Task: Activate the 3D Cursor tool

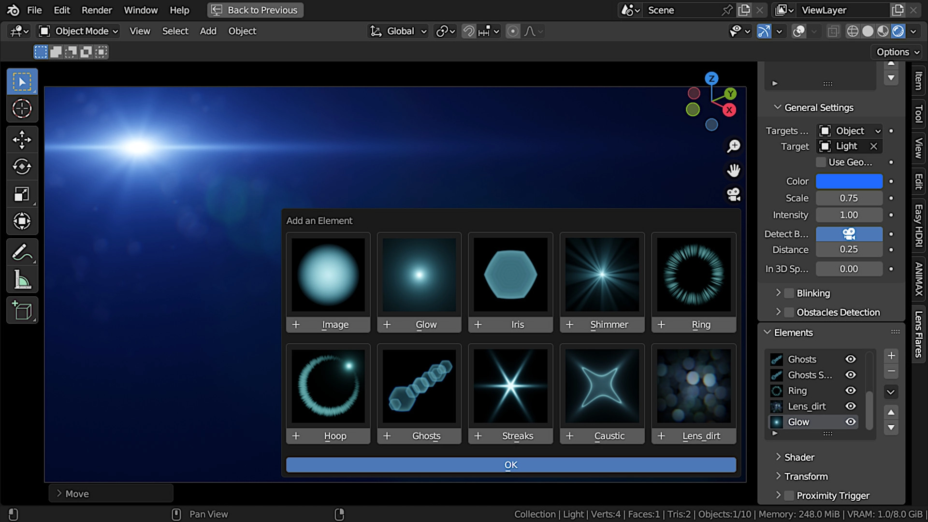Action: tap(22, 109)
